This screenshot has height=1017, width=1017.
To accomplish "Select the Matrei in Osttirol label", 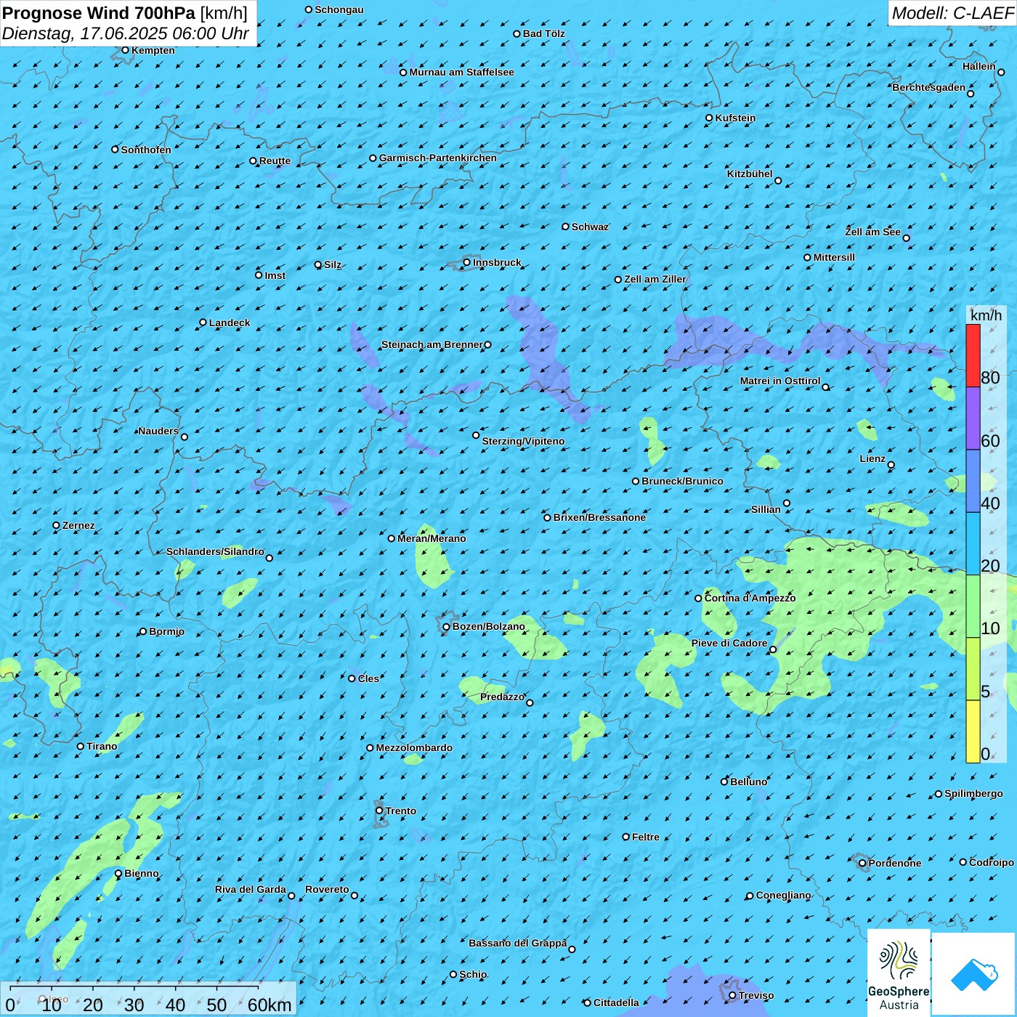I will click(780, 381).
